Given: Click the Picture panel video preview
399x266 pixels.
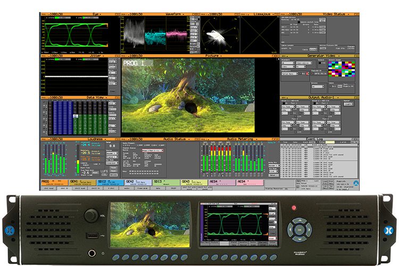Looking at the screenshot, I should coord(188,95).
